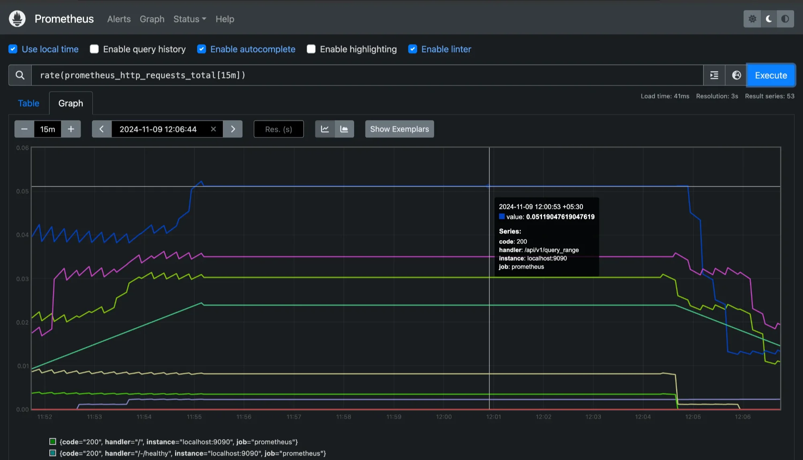The height and width of the screenshot is (460, 803).
Task: Click the 12:00 x-axis tick label
Action: pos(444,417)
